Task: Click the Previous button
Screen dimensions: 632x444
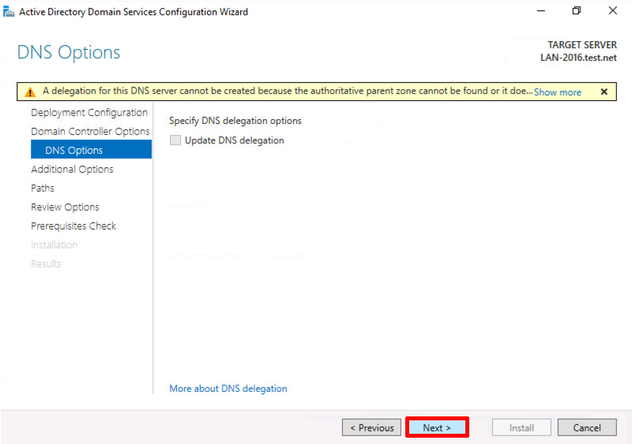Action: [371, 427]
